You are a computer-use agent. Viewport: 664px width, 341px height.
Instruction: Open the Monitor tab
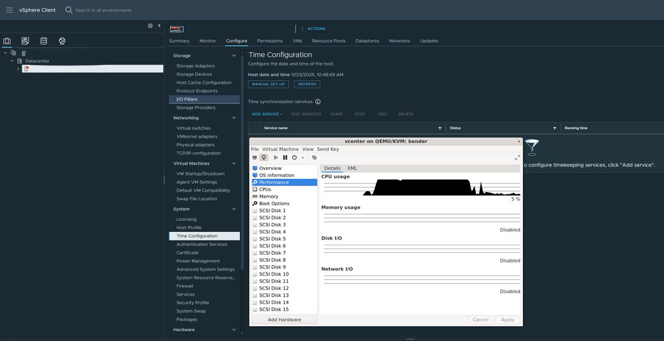pos(207,41)
